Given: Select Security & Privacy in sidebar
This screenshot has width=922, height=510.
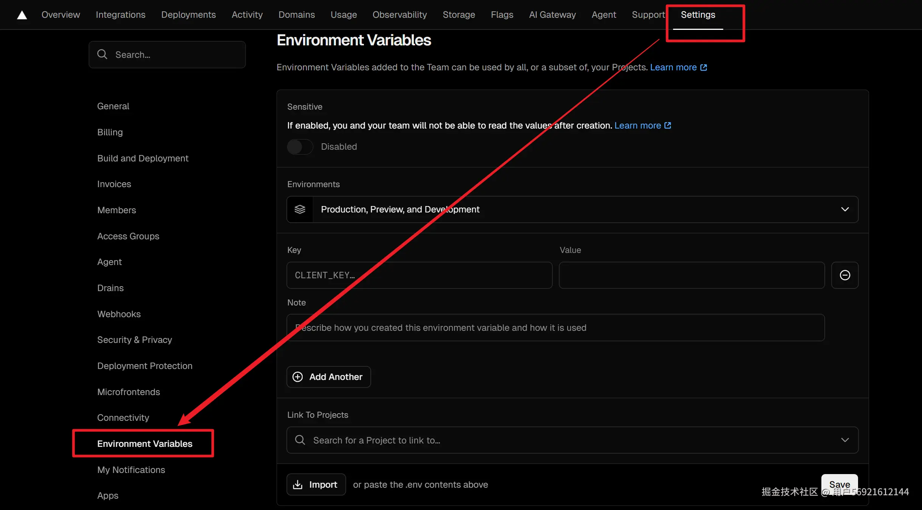Looking at the screenshot, I should tap(134, 340).
